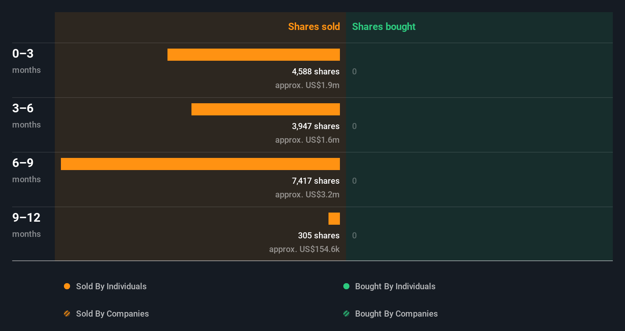The width and height of the screenshot is (625, 331).
Task: Click the approx. US$1.9m amount
Action: click(x=307, y=85)
